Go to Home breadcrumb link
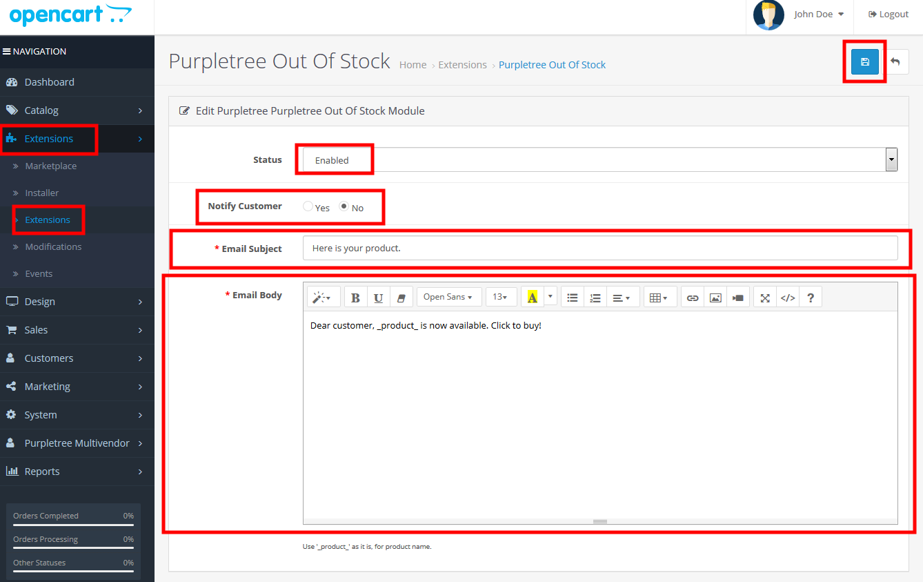The width and height of the screenshot is (923, 582). pos(413,65)
